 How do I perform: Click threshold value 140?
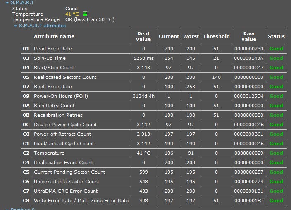216,77
